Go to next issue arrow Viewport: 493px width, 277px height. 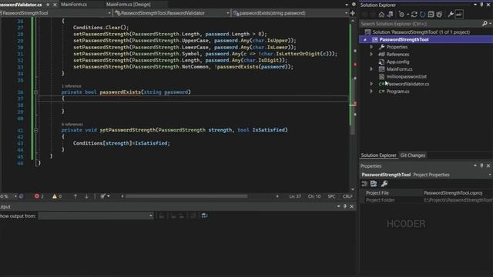pyautogui.click(x=86, y=196)
